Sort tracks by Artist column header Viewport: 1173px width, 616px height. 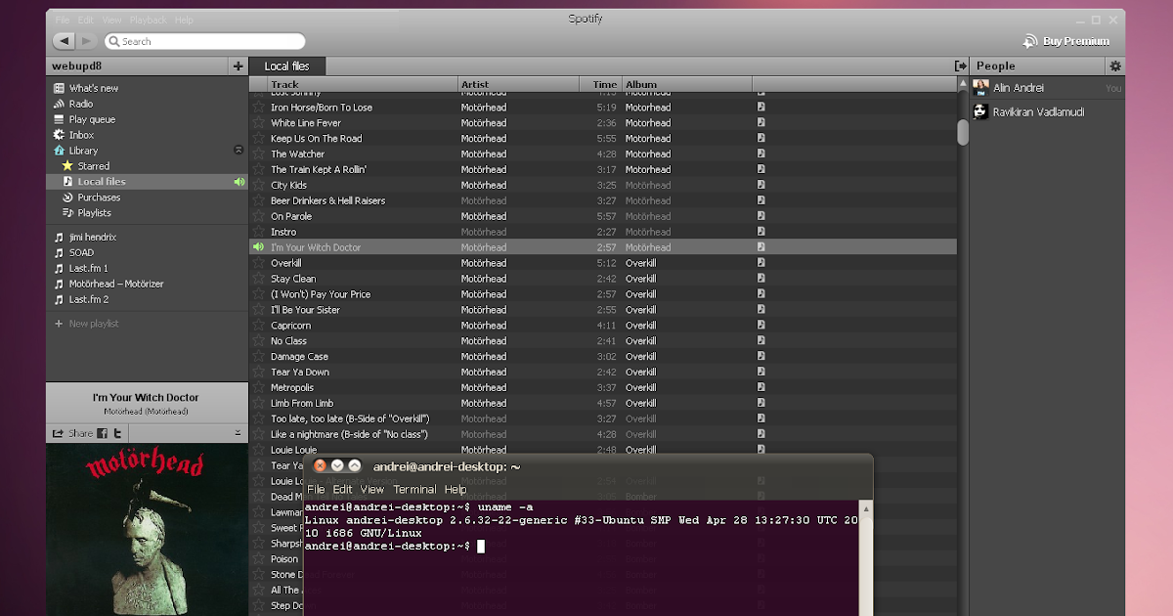(475, 85)
